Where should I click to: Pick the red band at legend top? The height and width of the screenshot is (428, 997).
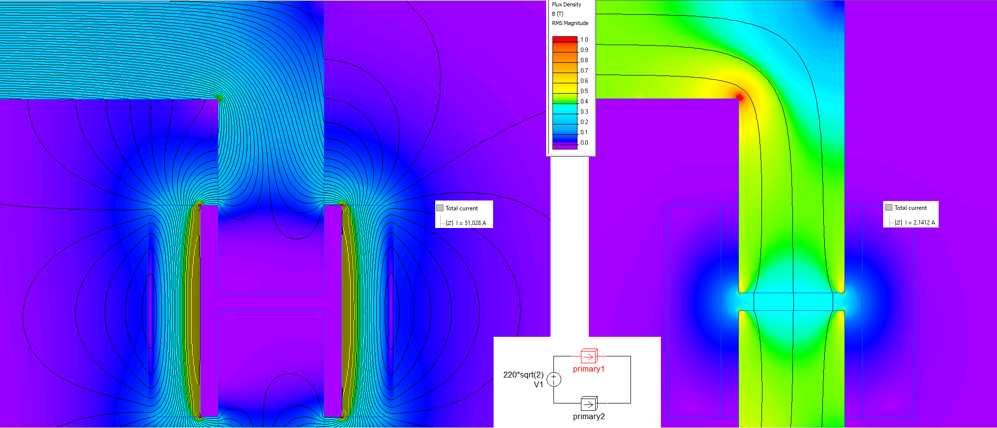565,39
